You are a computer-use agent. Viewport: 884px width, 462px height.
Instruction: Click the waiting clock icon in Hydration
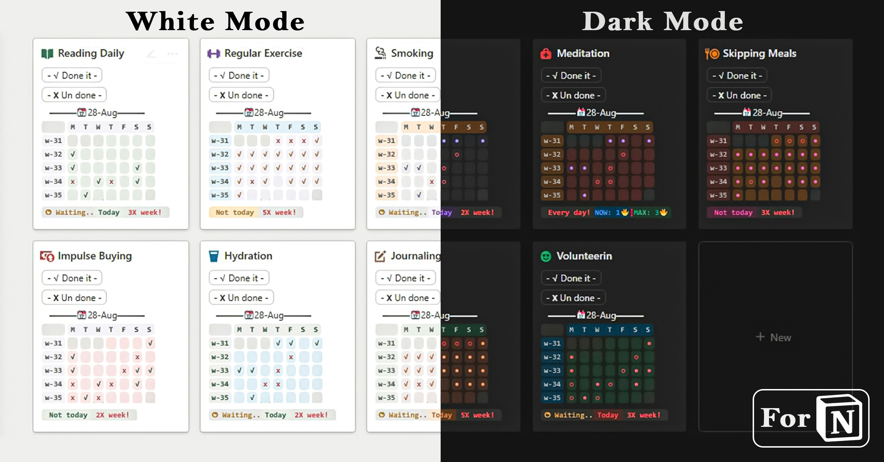215,415
